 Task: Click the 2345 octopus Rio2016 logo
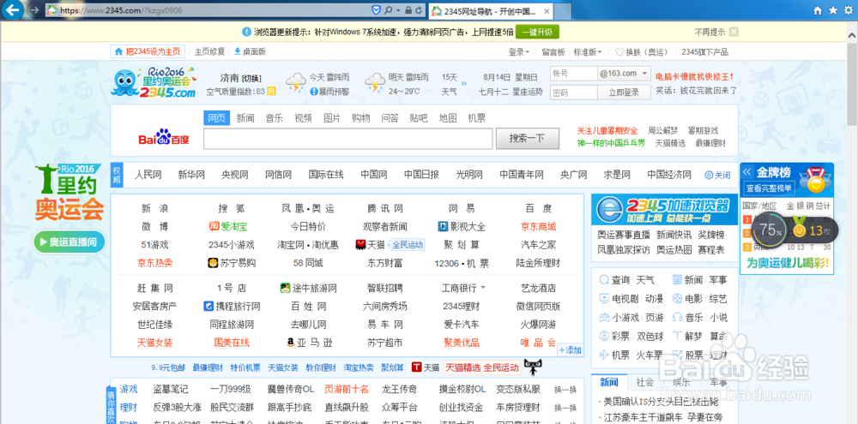click(x=154, y=82)
